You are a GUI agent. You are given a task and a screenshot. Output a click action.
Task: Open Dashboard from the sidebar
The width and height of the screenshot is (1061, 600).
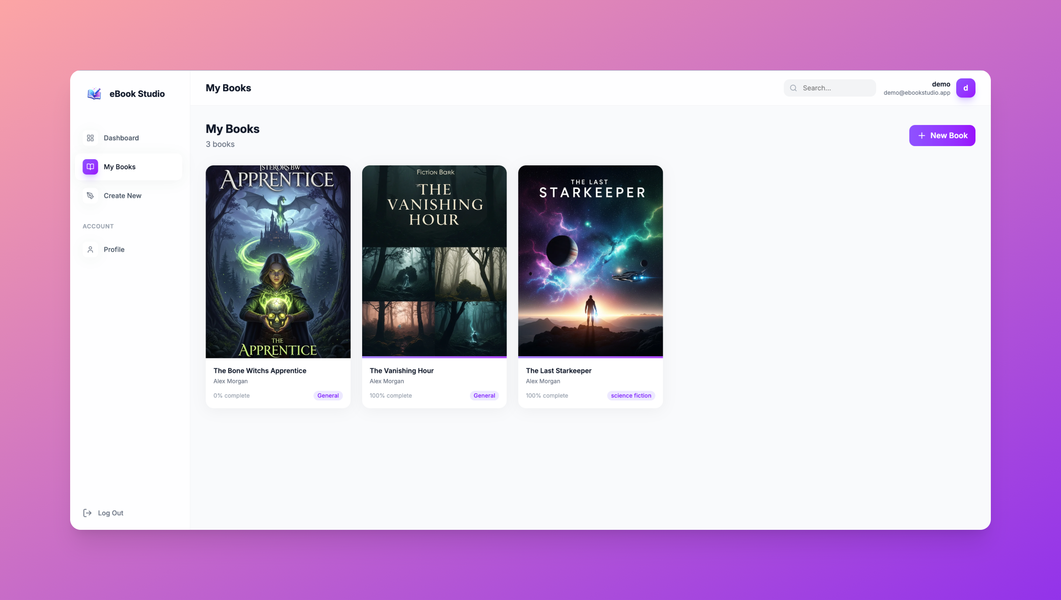pyautogui.click(x=121, y=138)
